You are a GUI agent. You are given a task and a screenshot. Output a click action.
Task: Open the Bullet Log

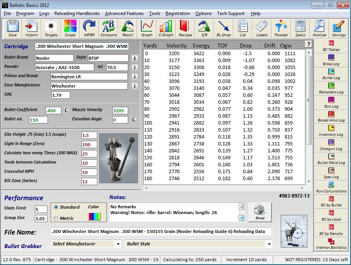click(331, 74)
